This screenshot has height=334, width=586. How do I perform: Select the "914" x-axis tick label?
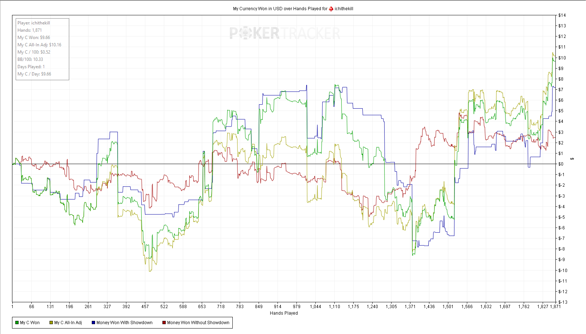pos(278,307)
